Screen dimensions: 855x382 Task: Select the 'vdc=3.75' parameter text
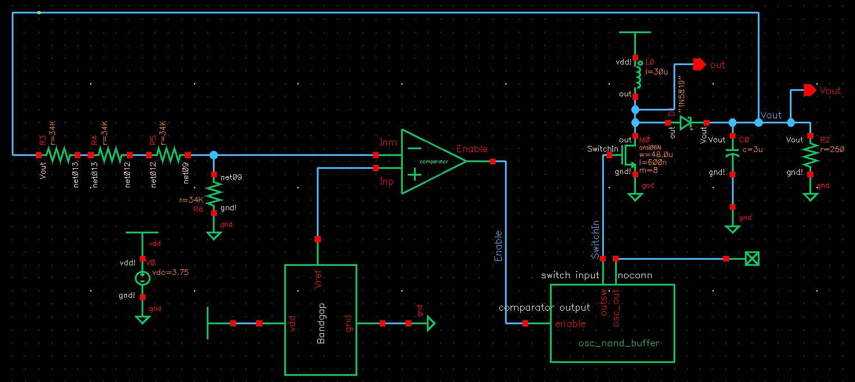170,271
